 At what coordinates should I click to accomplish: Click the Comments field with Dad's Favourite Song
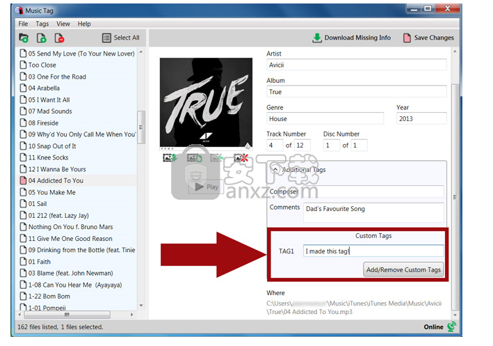coord(373,212)
